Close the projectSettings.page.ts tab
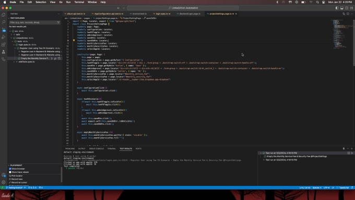Image resolution: width=355 pixels, height=200 pixels. (x=236, y=14)
